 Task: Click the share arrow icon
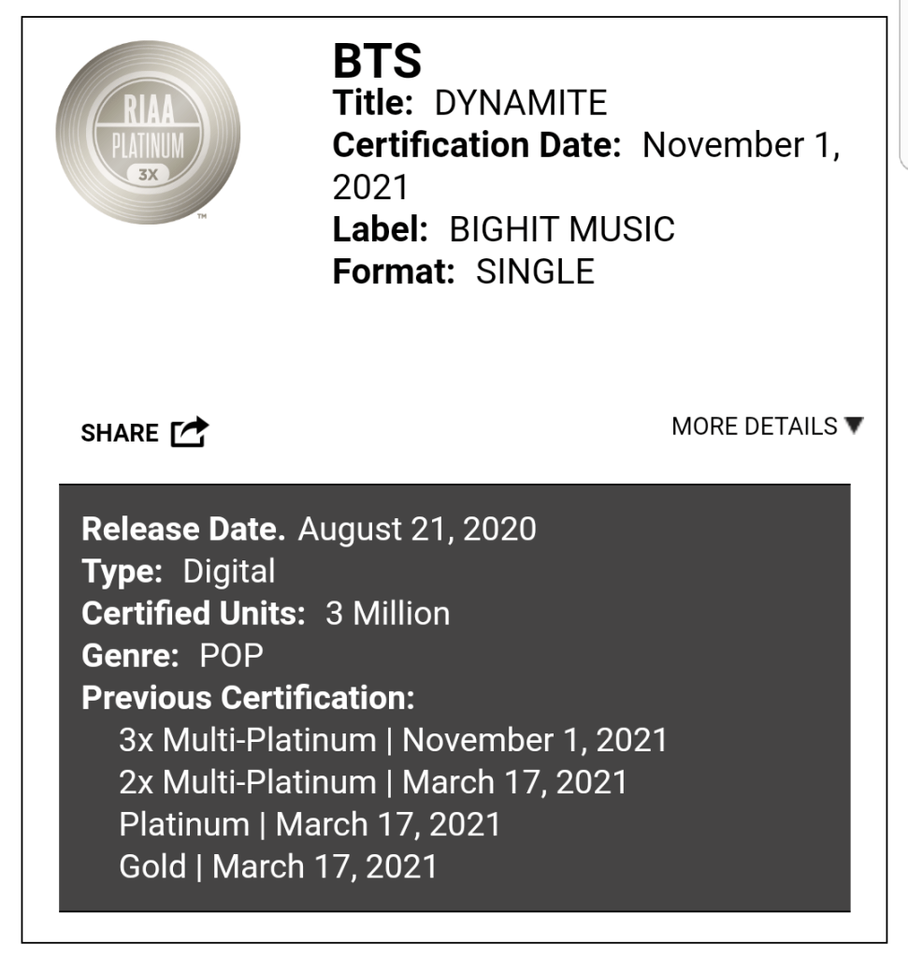[189, 432]
